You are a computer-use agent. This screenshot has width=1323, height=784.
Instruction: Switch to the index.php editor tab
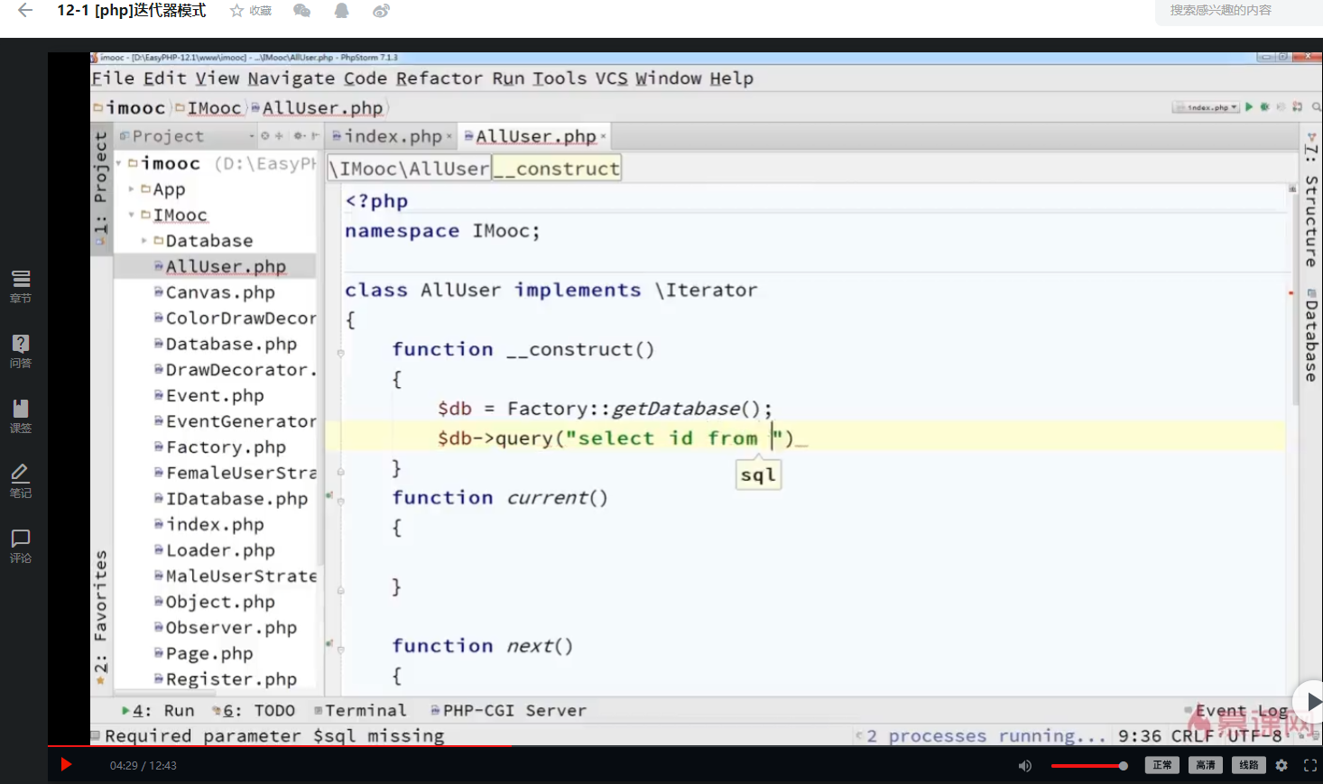393,136
